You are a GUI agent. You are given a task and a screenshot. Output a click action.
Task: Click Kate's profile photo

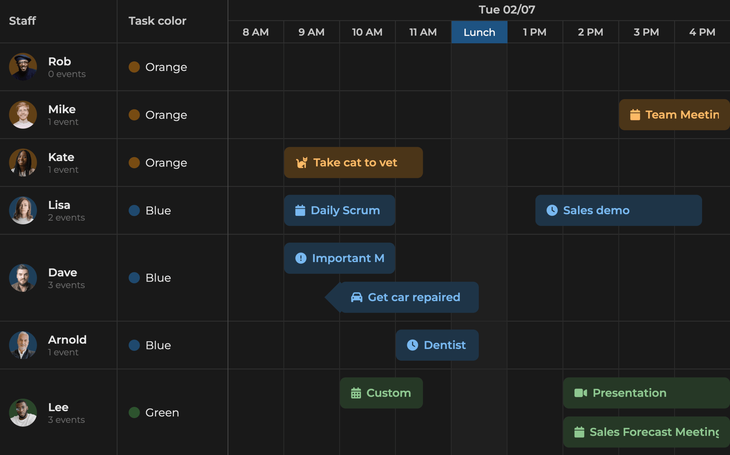pos(23,162)
